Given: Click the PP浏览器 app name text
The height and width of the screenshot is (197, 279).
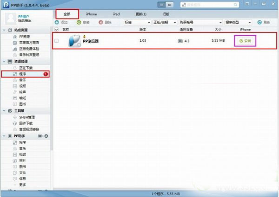Looking at the screenshot, I should coord(91,41).
